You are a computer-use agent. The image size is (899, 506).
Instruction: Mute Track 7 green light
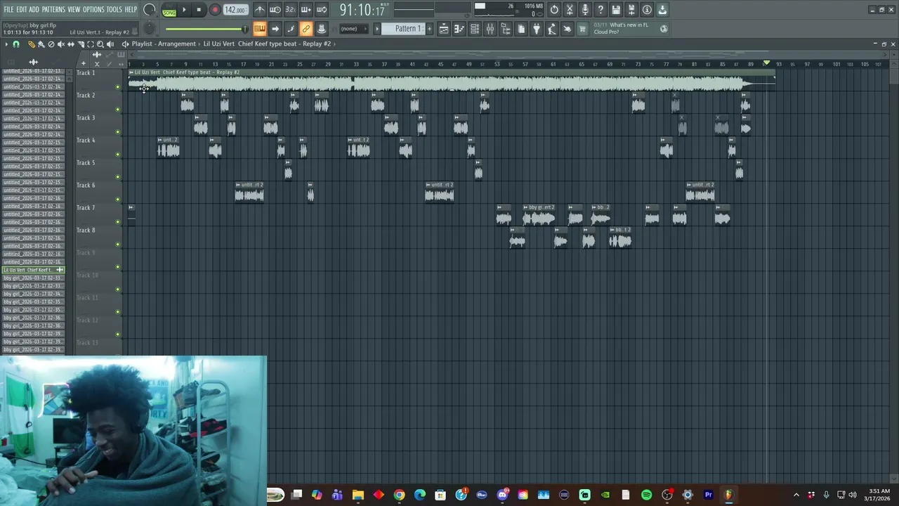coord(117,222)
